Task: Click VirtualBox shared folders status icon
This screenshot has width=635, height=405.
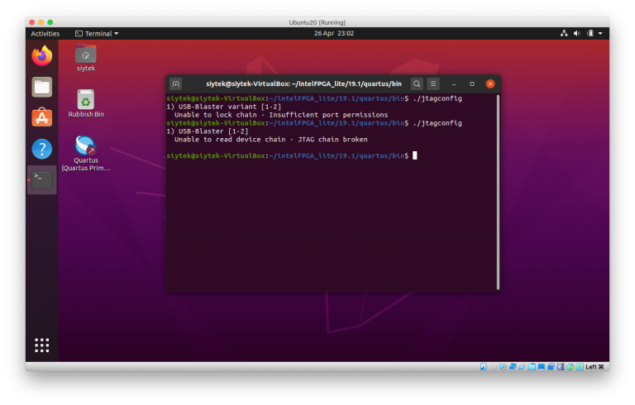Action: (532, 366)
